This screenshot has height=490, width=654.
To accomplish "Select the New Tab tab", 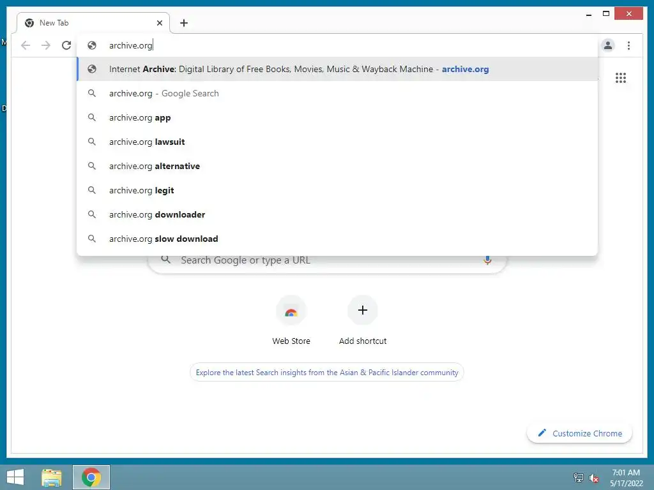I will click(x=93, y=23).
